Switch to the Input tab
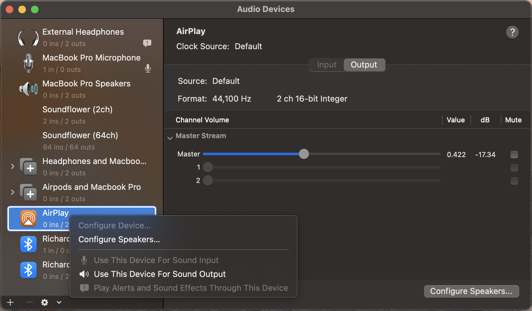532x311 pixels. (327, 65)
